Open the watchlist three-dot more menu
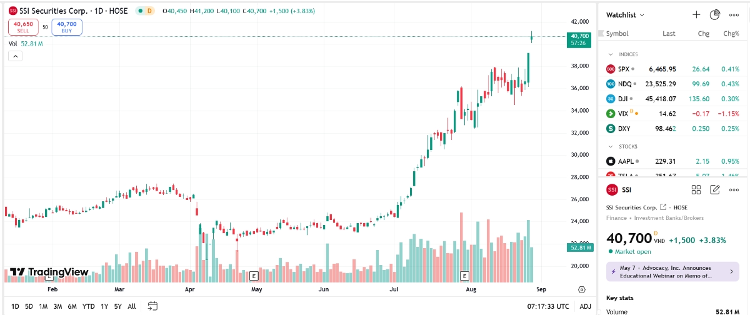This screenshot has width=750, height=315. [x=734, y=14]
